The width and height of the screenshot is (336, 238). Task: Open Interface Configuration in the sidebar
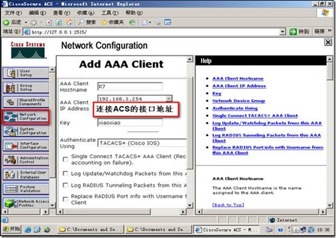[26, 145]
